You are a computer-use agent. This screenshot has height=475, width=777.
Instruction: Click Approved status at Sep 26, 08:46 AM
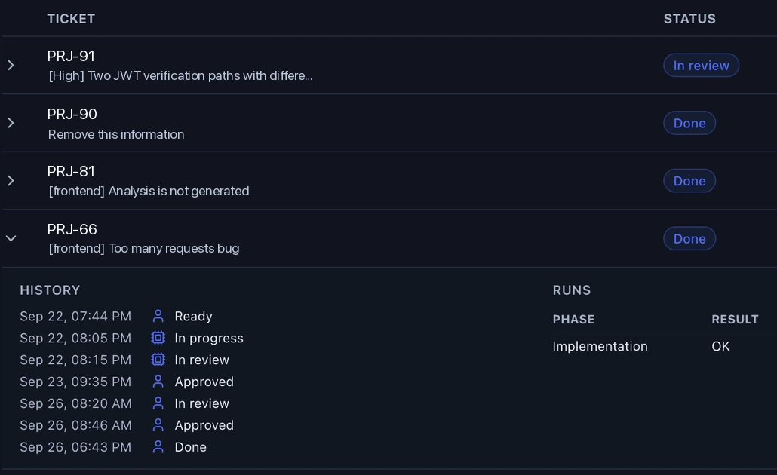[204, 425]
